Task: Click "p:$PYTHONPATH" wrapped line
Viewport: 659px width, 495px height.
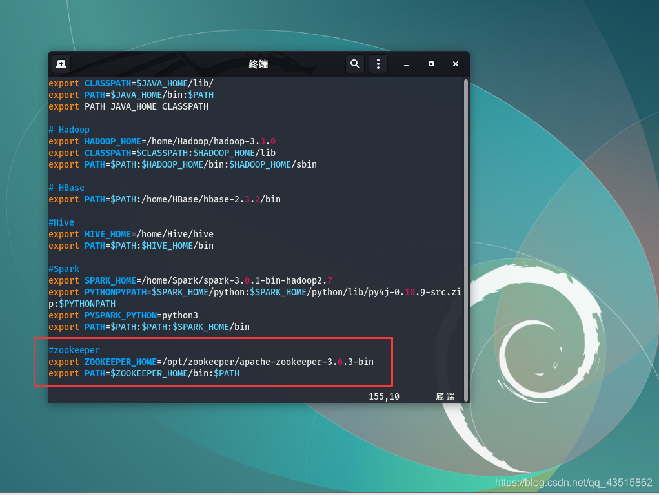Action: (82, 304)
